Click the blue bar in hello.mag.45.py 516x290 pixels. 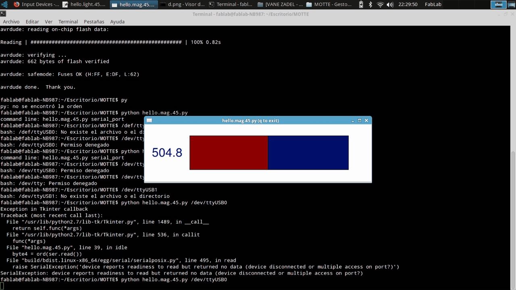[308, 153]
